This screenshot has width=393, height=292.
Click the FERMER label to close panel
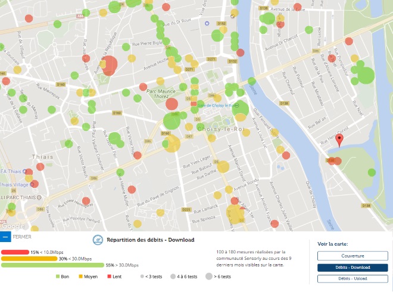23,237
